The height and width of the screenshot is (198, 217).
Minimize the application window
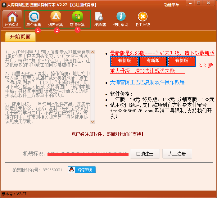[x=190, y=3]
